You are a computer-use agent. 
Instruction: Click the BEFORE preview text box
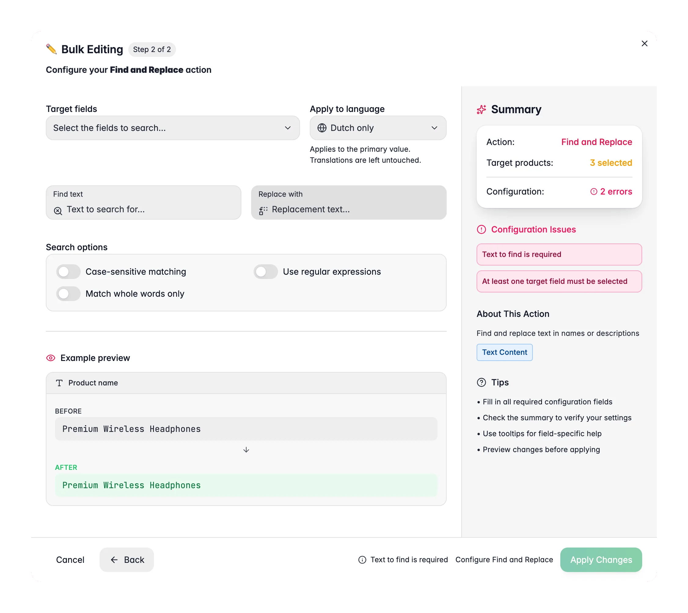(246, 429)
